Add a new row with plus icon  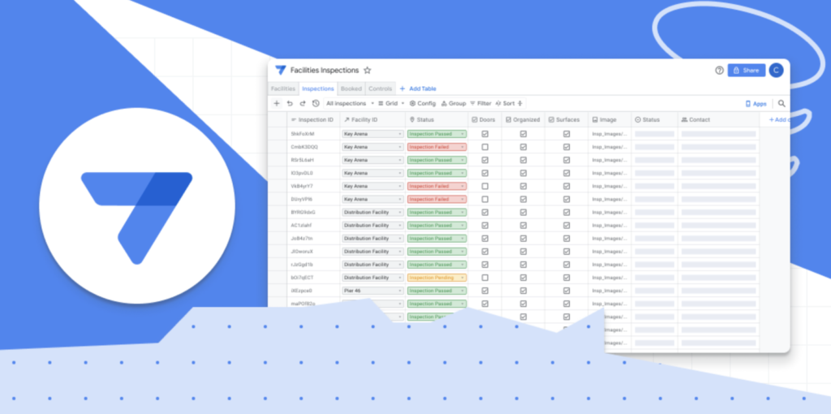pyautogui.click(x=276, y=104)
